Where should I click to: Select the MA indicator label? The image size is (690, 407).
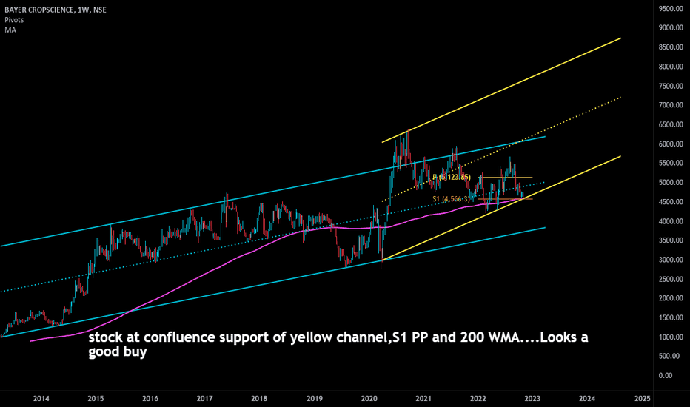[10, 30]
